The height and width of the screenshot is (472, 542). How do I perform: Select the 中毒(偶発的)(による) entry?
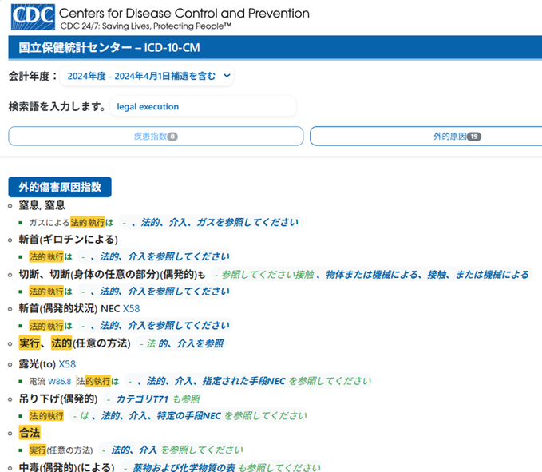point(66,467)
